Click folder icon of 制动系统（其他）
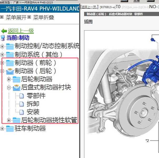Screen dimensions: 159x158 click(x=10, y=55)
